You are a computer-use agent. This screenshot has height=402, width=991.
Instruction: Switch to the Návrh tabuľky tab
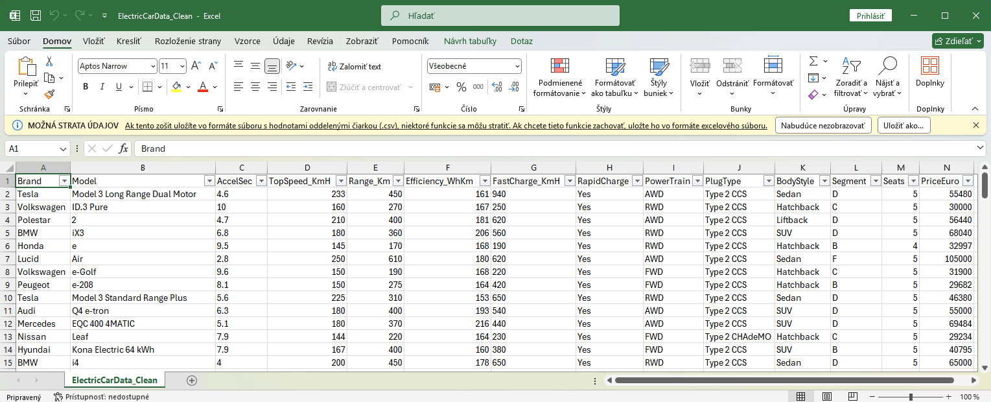click(x=470, y=41)
